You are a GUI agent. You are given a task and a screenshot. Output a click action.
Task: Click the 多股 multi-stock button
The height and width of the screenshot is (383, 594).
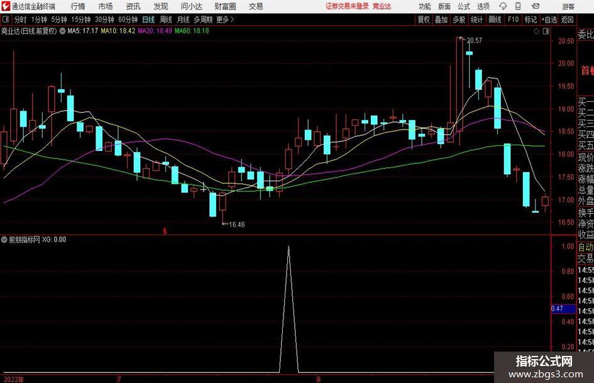pyautogui.click(x=459, y=19)
